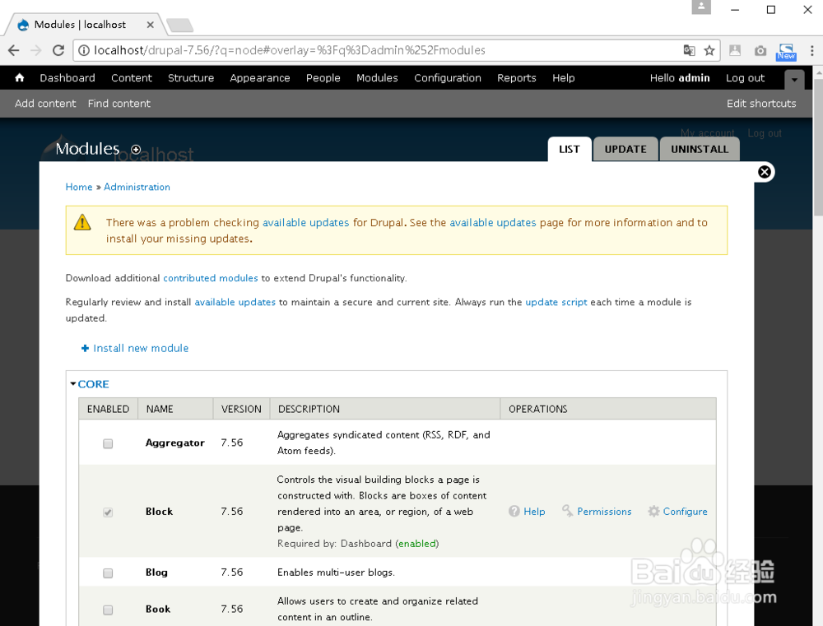Viewport: 823px width, 626px height.
Task: Reload the page with the refresh icon
Action: (x=58, y=50)
